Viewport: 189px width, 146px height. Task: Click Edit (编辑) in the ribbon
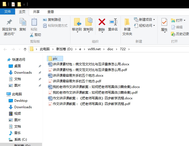point(177,27)
